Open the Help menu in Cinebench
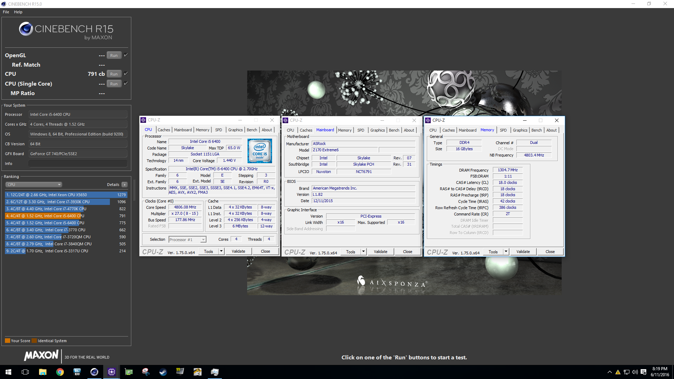674x379 pixels. [x=18, y=12]
